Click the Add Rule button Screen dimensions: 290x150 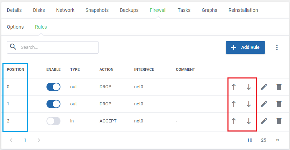coord(245,47)
